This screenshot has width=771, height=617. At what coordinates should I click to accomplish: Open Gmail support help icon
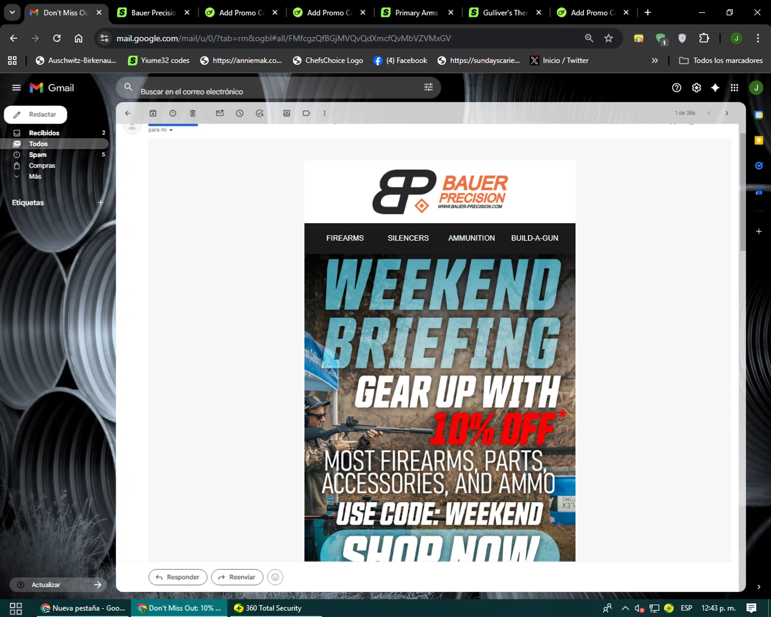[676, 88]
